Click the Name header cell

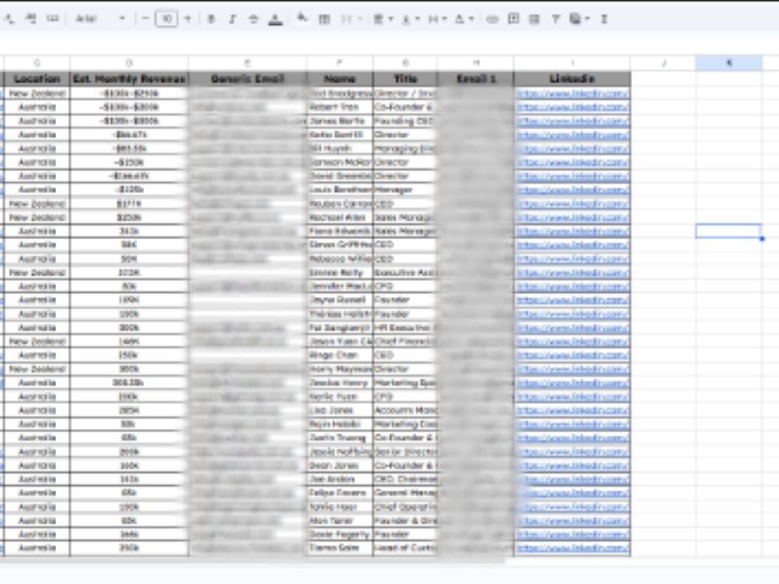pyautogui.click(x=340, y=79)
